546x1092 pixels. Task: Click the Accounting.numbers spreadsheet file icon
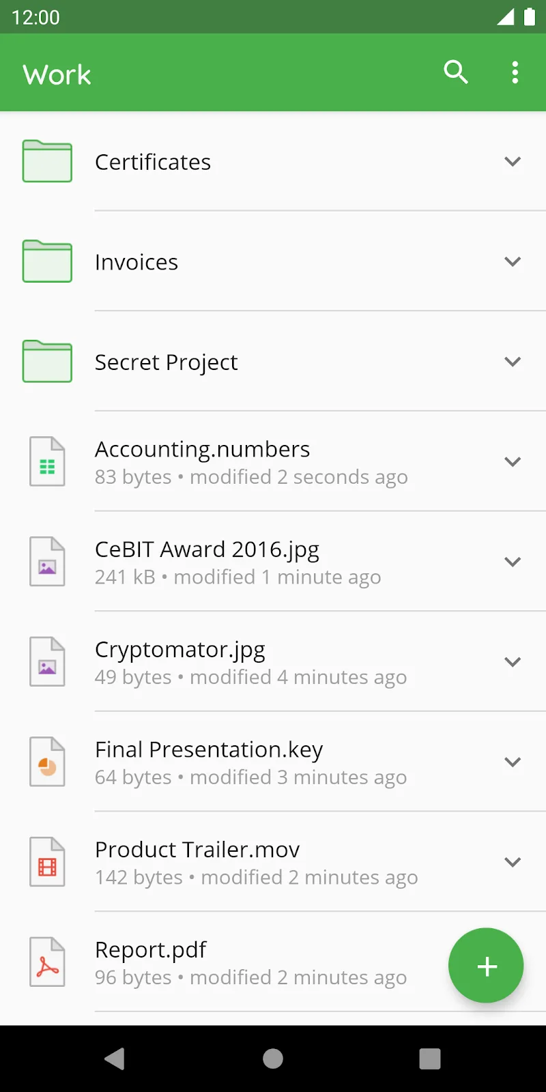click(x=47, y=462)
